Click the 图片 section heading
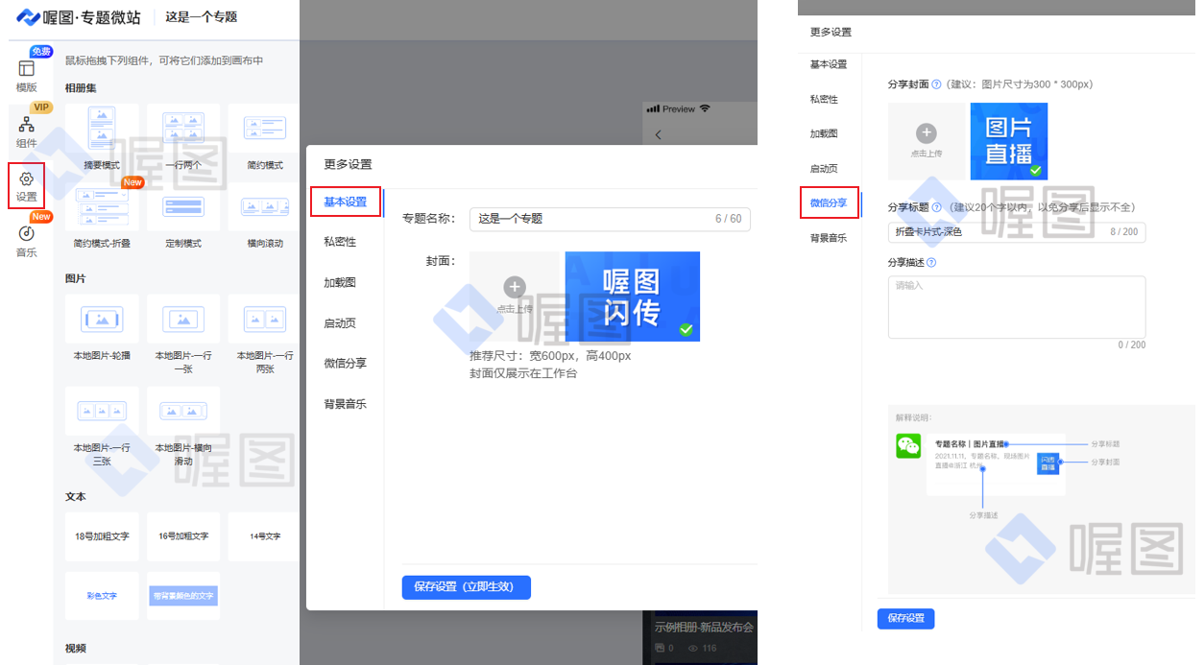1204x665 pixels. click(76, 278)
